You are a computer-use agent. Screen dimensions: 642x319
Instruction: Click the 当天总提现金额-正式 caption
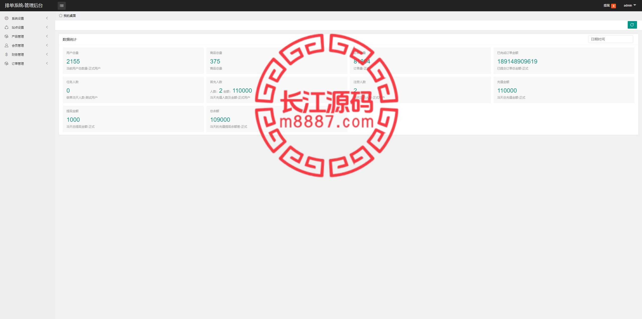80,127
